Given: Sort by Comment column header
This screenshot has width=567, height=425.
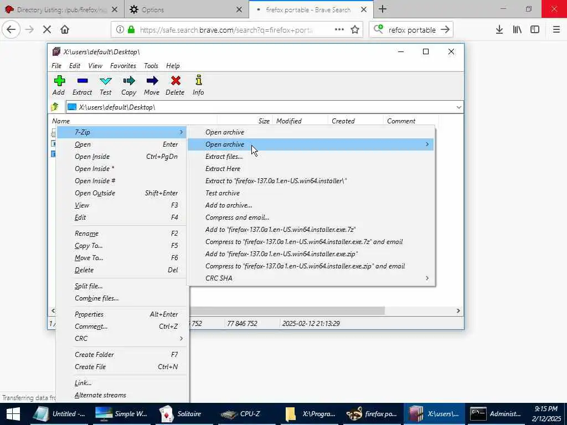Looking at the screenshot, I should [410, 121].
